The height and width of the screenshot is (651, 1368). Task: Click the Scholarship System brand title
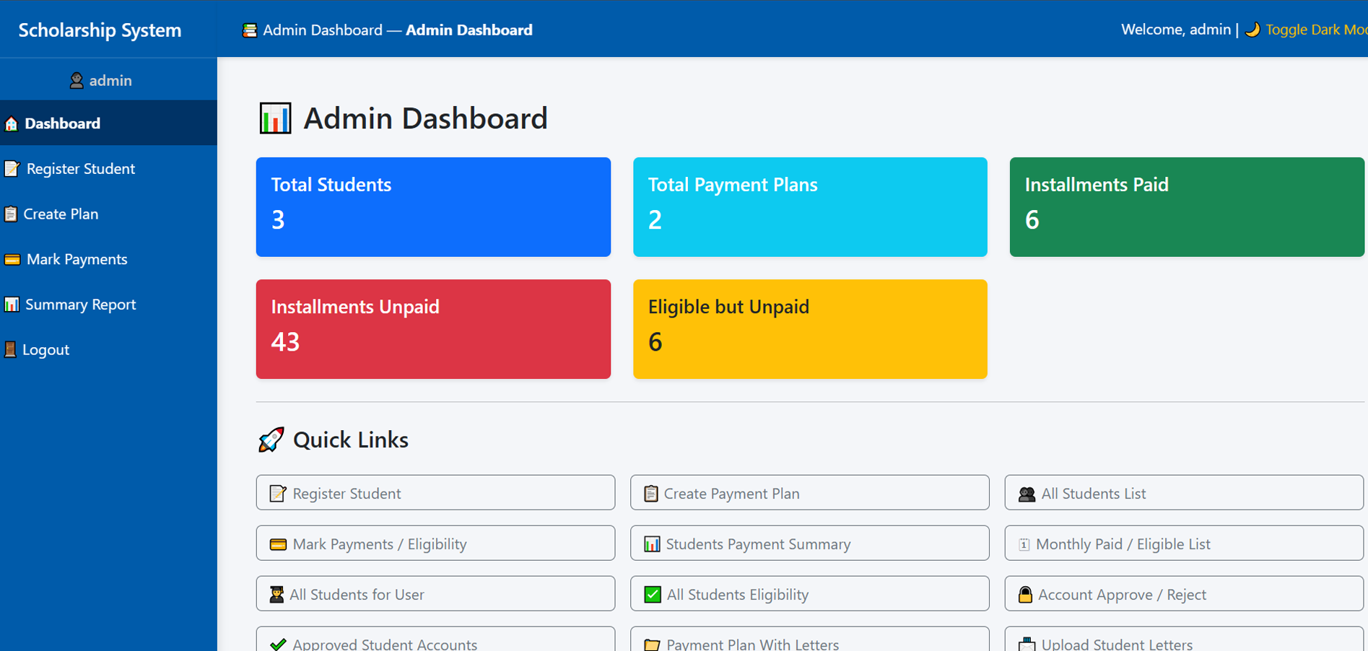point(100,30)
